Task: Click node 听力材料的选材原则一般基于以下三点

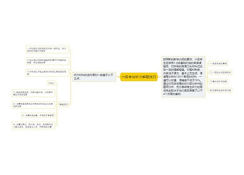Action: [94, 77]
